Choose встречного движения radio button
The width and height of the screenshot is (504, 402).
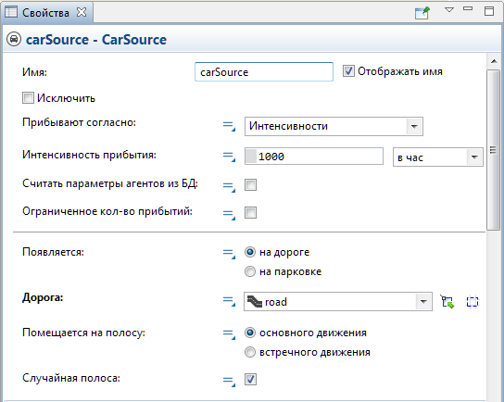[250, 352]
